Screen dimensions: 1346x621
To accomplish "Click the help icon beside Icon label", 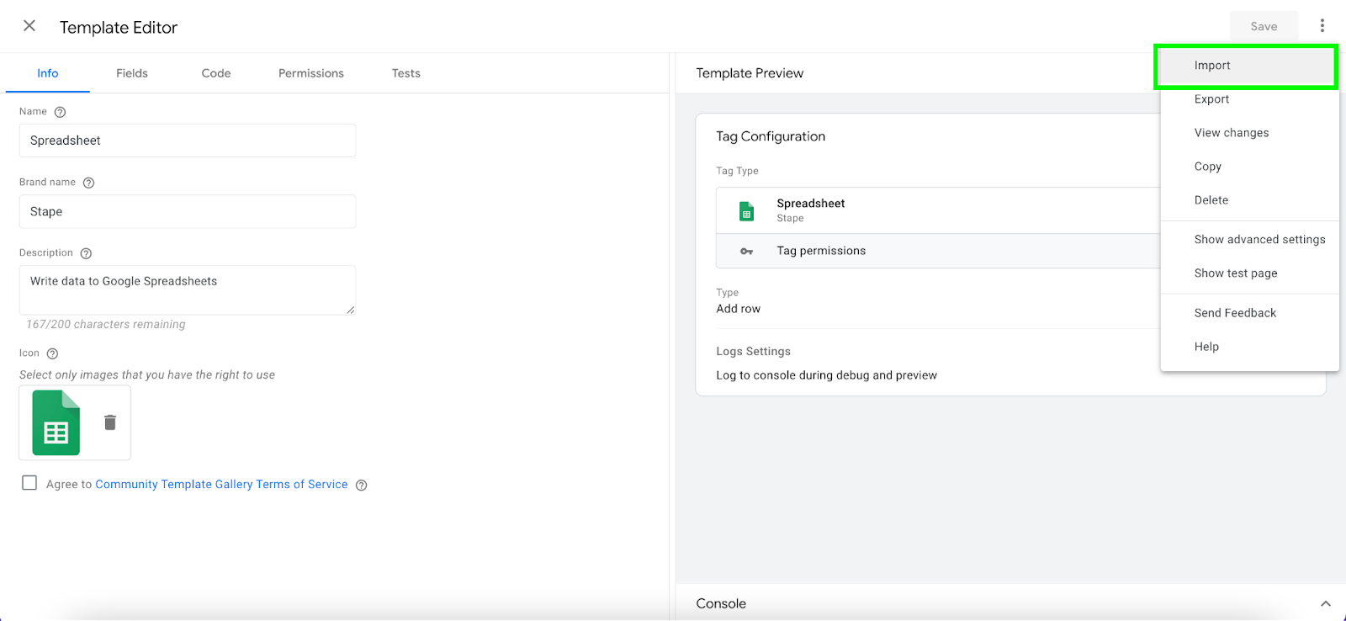I will [52, 353].
